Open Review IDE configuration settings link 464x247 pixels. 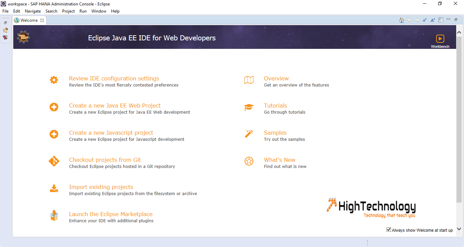coord(114,78)
